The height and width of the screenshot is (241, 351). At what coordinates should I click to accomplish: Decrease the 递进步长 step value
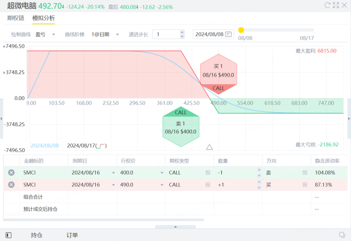[x=182, y=37]
